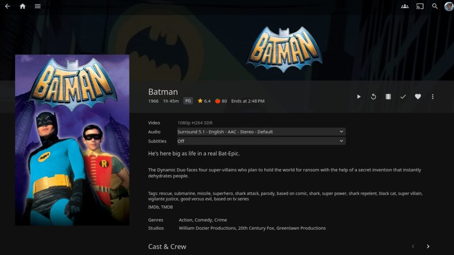Click the 'shark attack' tag
454x255 pixels.
(x=247, y=193)
